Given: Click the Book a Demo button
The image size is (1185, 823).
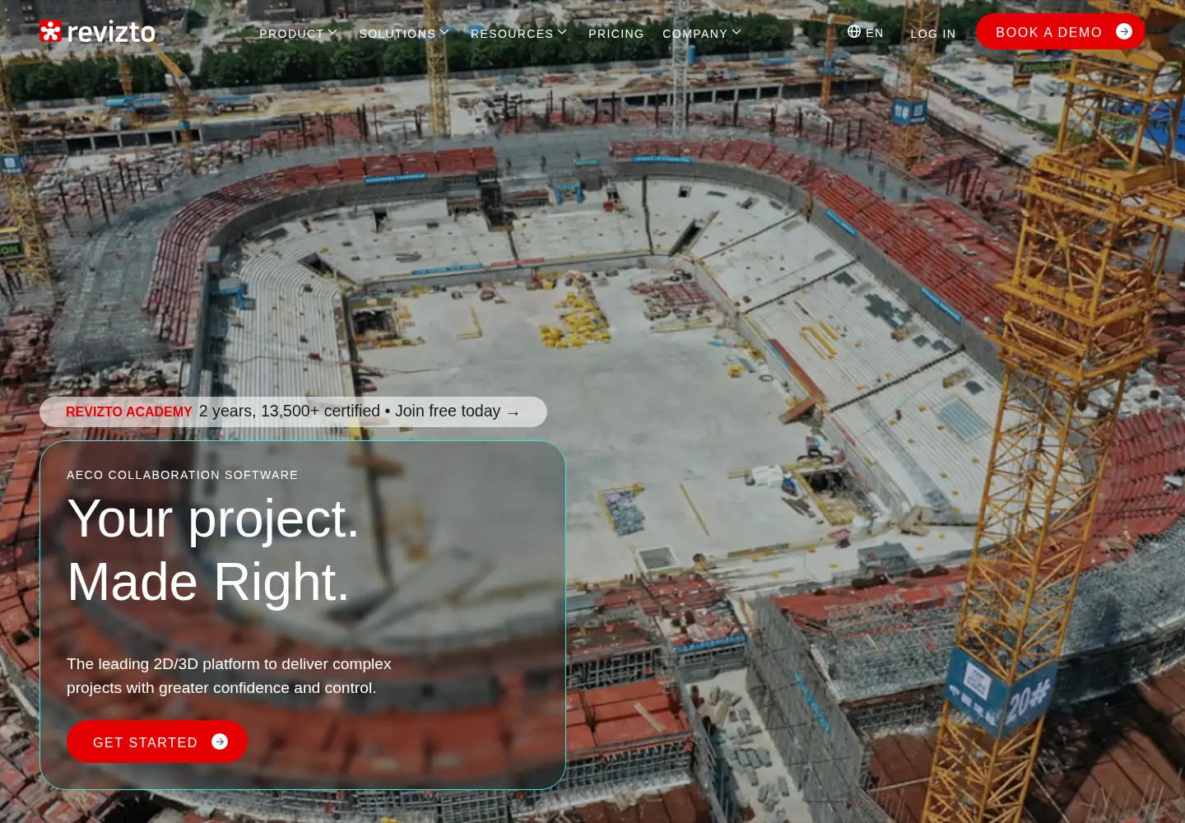Looking at the screenshot, I should click(x=1061, y=31).
